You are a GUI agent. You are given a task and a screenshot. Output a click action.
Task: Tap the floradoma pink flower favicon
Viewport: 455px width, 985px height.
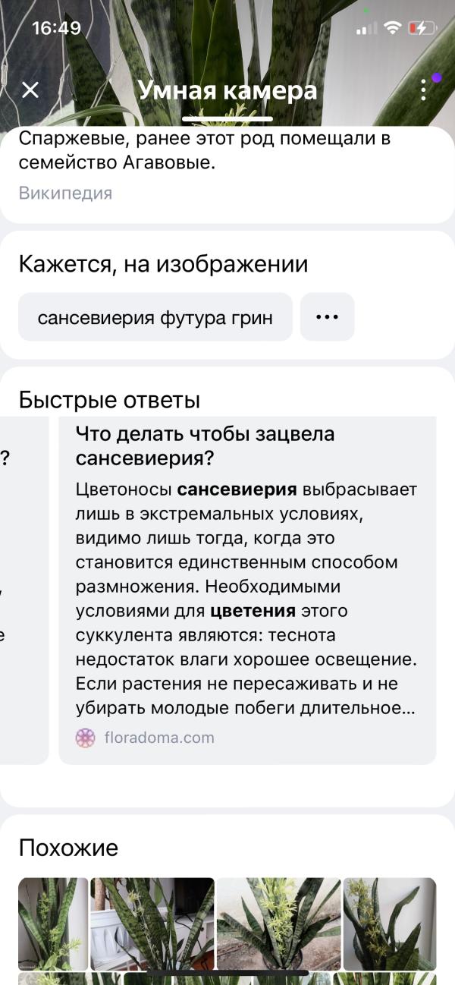(x=86, y=738)
